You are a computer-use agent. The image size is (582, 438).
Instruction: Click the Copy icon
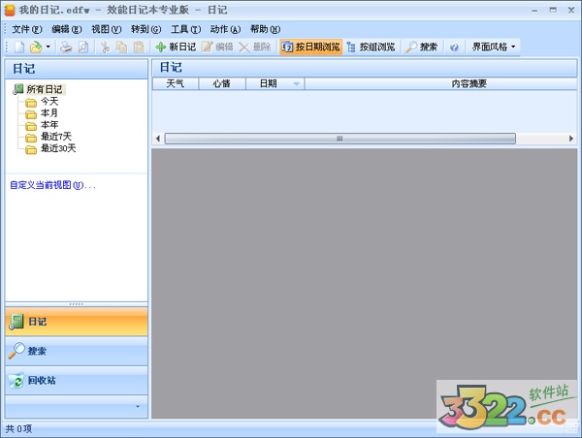(x=121, y=47)
